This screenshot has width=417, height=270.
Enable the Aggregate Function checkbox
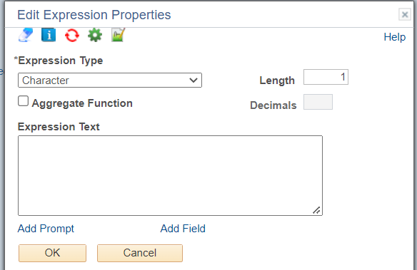pos(23,101)
